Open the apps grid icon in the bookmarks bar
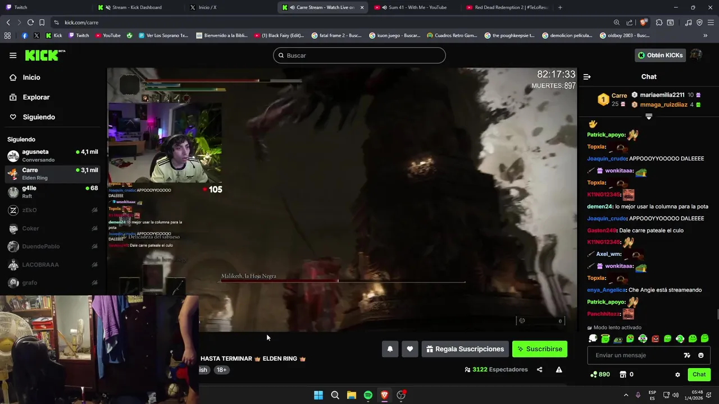Screen dimensions: 719x404 click(7, 35)
